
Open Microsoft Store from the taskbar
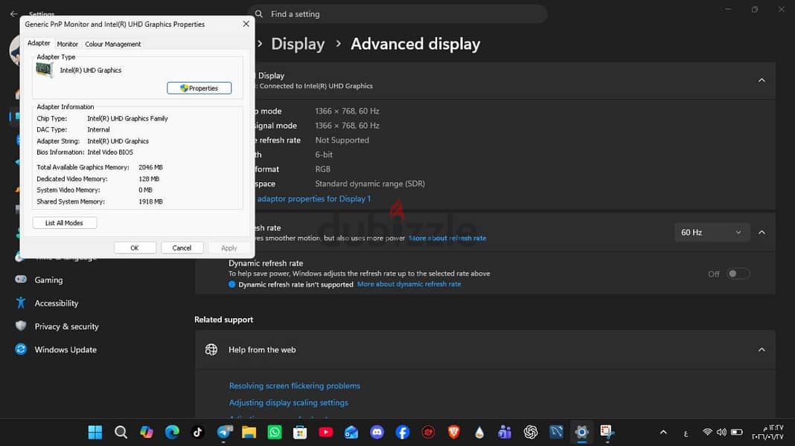pyautogui.click(x=300, y=433)
